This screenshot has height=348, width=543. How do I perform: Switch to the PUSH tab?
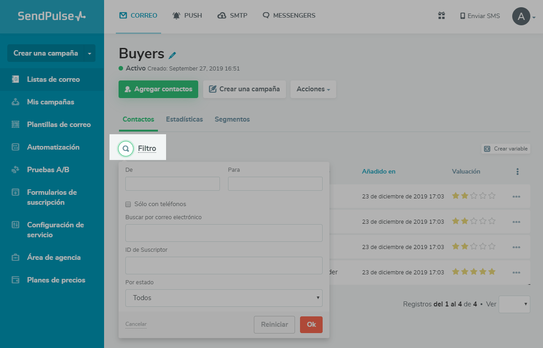(187, 16)
